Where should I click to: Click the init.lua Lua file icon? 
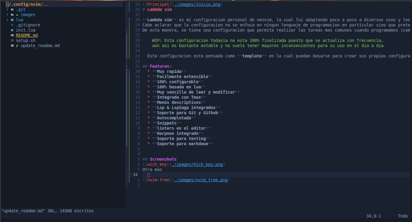pyautogui.click(x=12, y=30)
